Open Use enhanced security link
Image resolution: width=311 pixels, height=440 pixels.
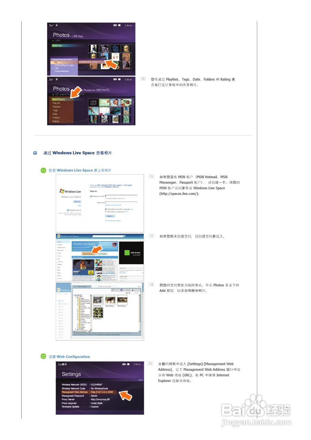(x=113, y=221)
